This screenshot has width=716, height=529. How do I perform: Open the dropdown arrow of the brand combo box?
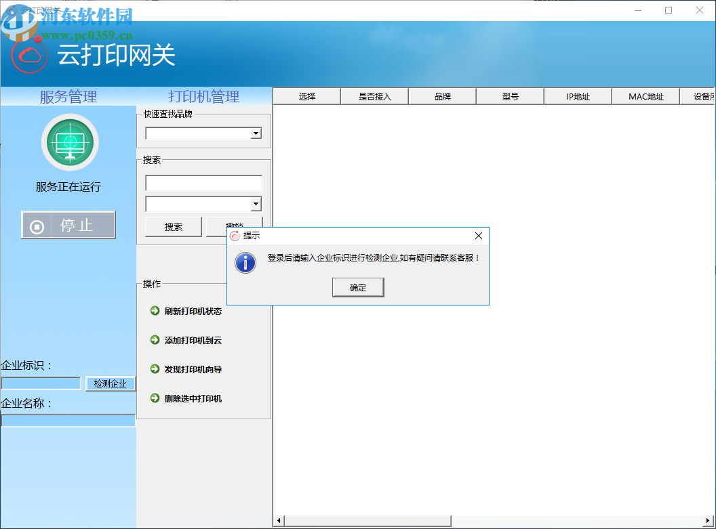pyautogui.click(x=256, y=133)
